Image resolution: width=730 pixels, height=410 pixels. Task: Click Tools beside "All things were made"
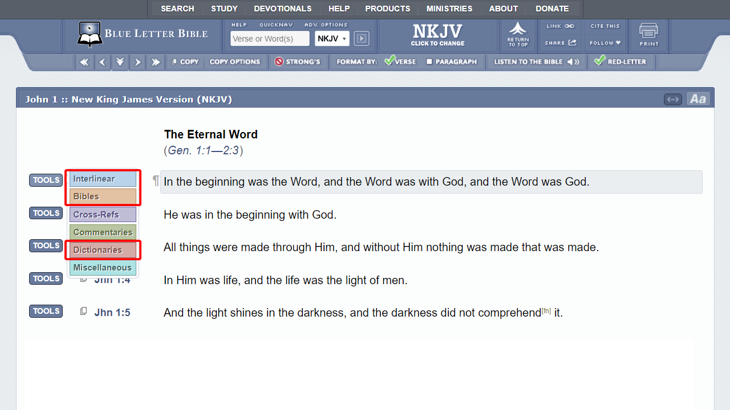point(46,246)
